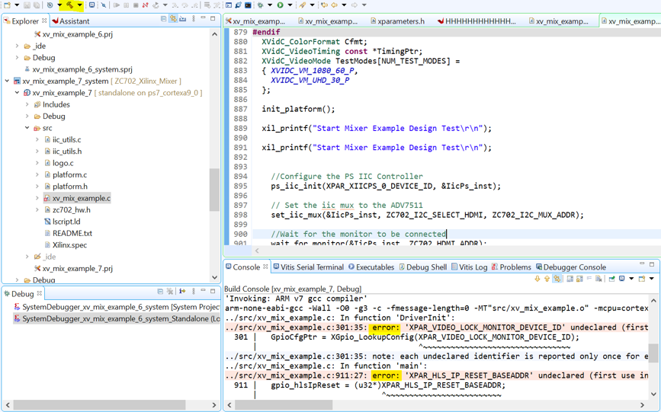Screen dimensions: 661x412
Task: Click Explorer scroll up arrow
Action: 214,34
